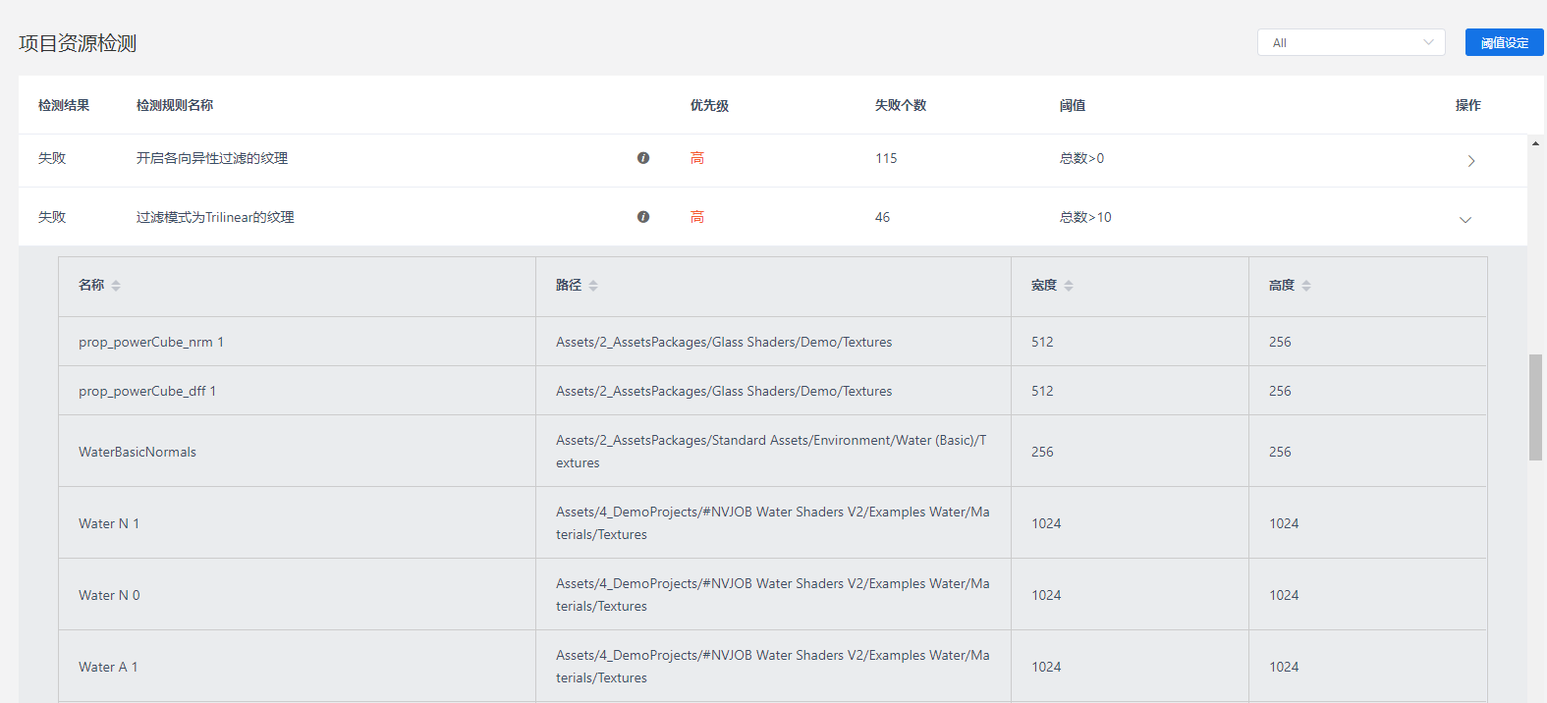Click the Standard Assets Water (Basic) path
This screenshot has width=1547, height=703.
pyautogui.click(x=771, y=452)
